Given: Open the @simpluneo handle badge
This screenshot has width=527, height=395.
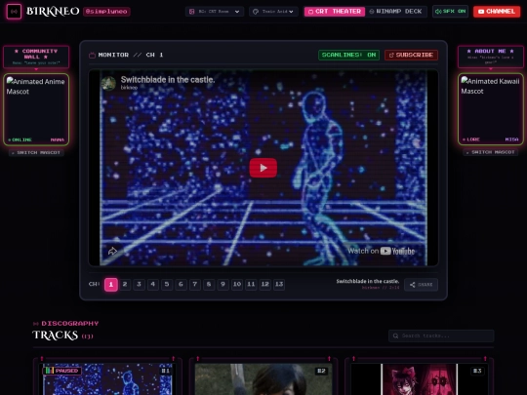Looking at the screenshot, I should pyautogui.click(x=106, y=12).
